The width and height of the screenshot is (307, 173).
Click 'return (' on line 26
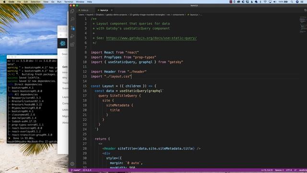102,139
